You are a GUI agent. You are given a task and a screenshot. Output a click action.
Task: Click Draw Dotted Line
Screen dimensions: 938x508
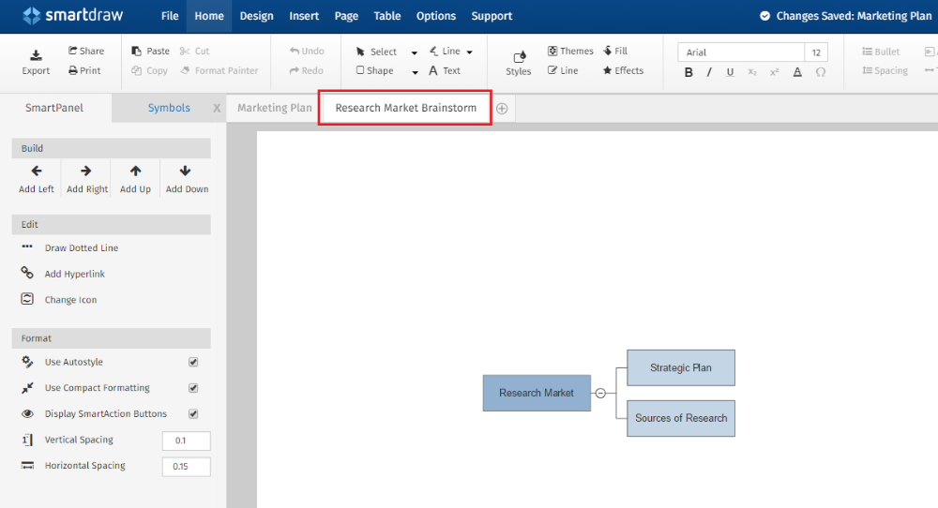pyautogui.click(x=69, y=247)
